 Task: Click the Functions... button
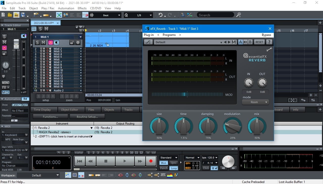(50, 117)
